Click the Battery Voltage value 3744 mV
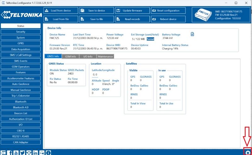 coord(168,38)
